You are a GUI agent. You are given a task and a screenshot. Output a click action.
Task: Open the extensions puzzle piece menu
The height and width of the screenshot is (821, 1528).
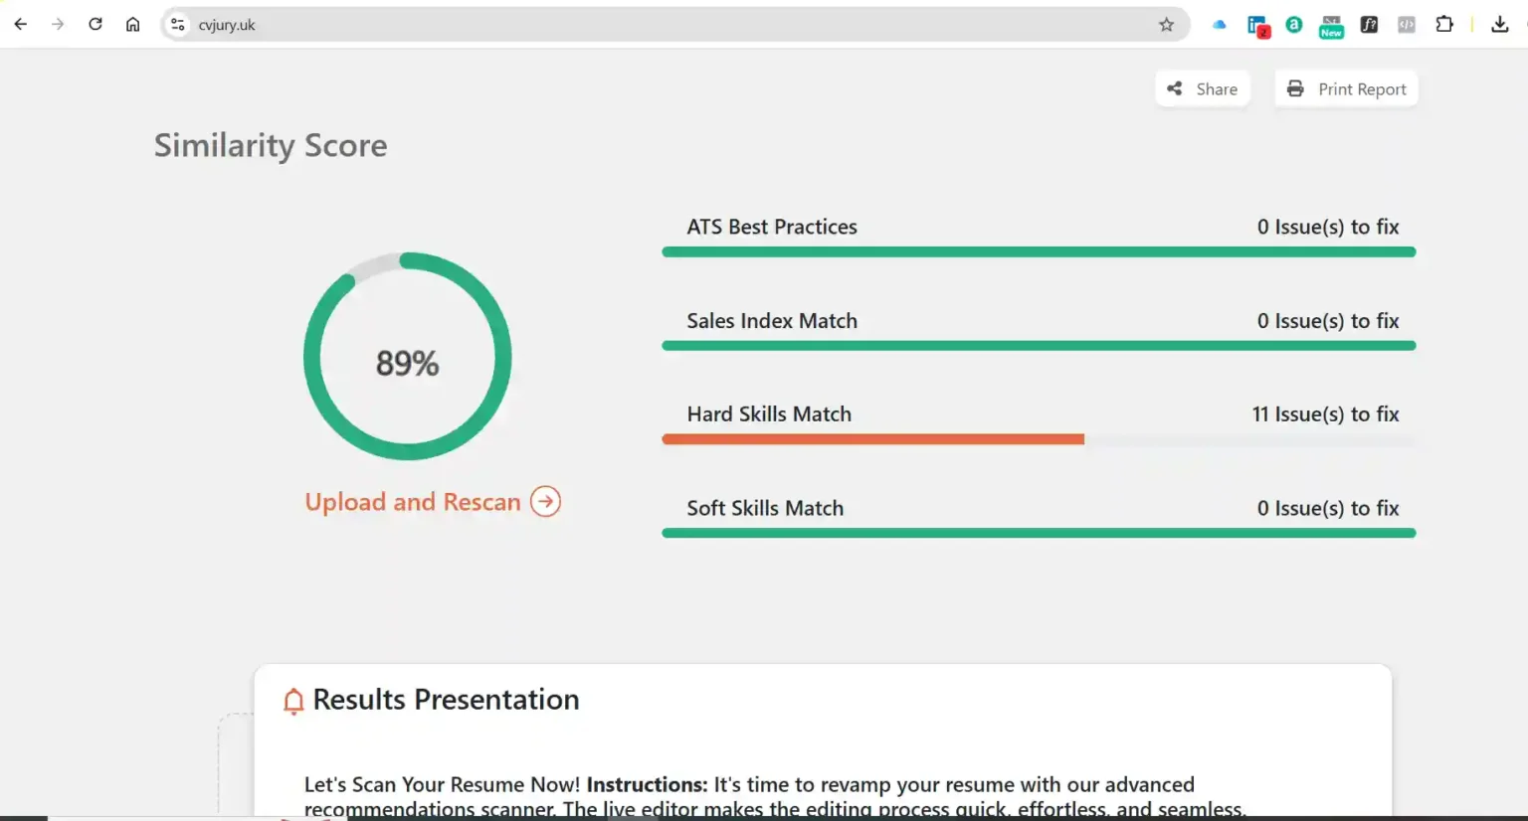point(1444,25)
